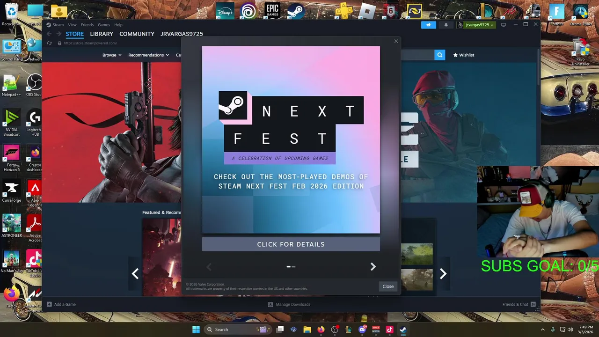Open Discord from the taskbar
Viewport: 599px width, 337px height.
pyautogui.click(x=362, y=330)
